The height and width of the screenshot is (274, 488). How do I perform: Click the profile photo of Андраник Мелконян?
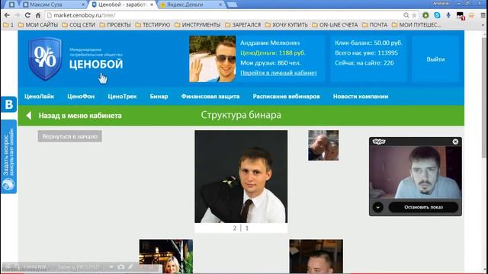[212, 59]
